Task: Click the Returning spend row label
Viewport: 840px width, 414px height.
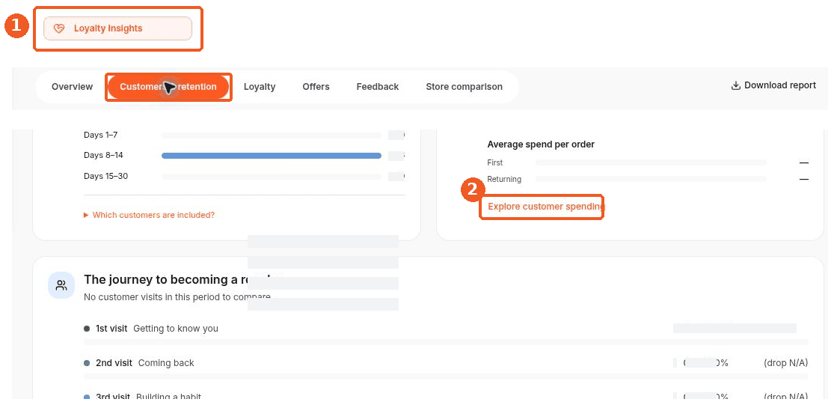Action: pos(504,179)
